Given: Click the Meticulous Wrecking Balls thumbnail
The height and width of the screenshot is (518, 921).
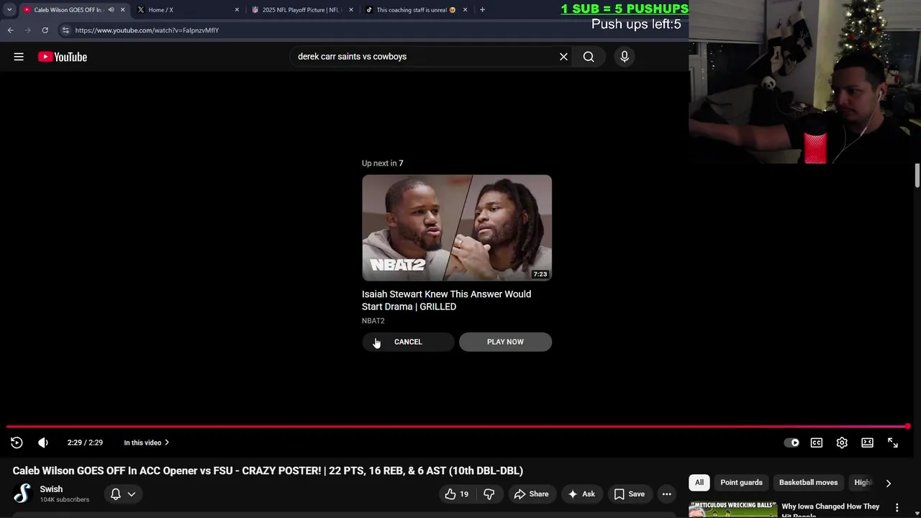Looking at the screenshot, I should (x=732, y=509).
